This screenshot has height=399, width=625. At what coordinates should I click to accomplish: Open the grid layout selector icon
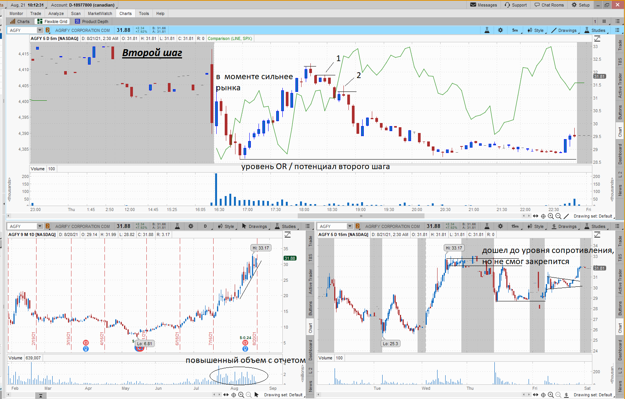604,22
